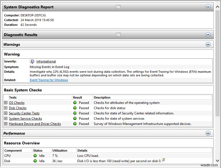221x168 pixels.
Task: Open the System Diagnostics Report table icon
Action: coord(118,7)
